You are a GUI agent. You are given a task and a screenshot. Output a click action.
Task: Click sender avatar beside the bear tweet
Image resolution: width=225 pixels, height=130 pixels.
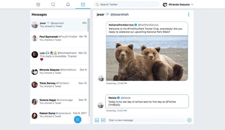tap(101, 78)
